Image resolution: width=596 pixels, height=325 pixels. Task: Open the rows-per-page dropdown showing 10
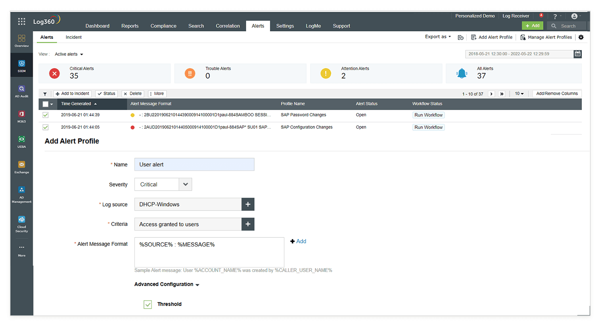click(519, 94)
